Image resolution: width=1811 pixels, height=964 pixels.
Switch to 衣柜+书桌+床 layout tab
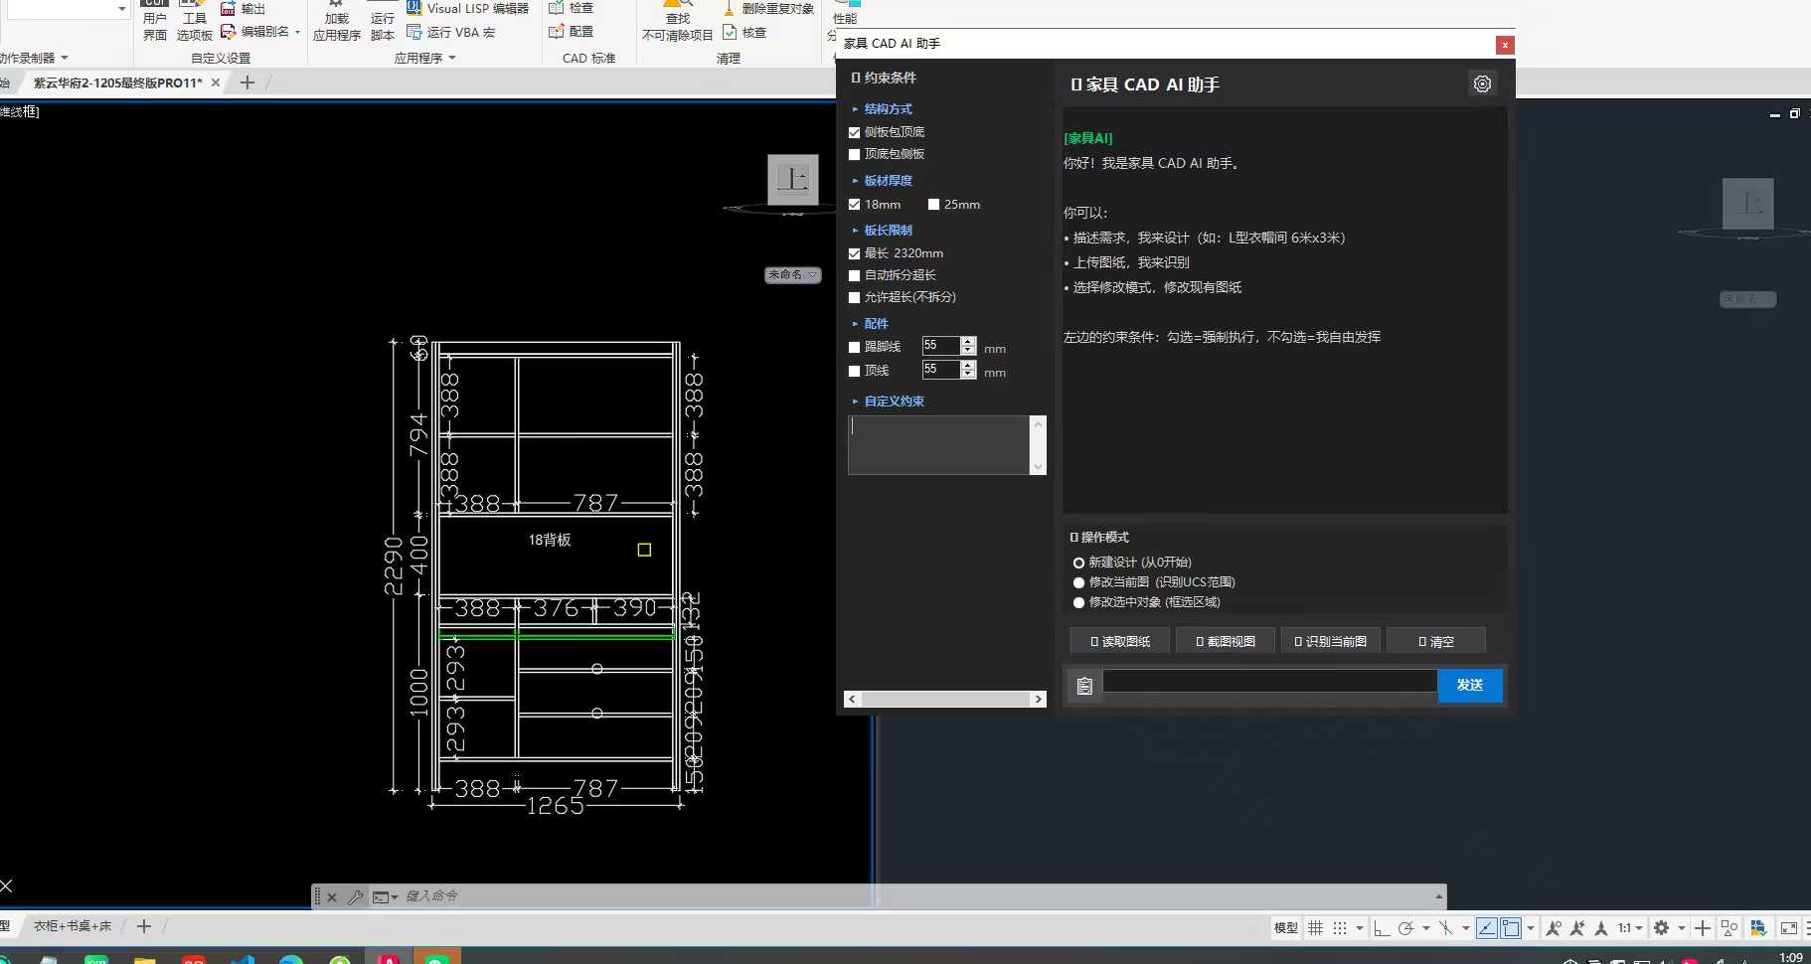[x=73, y=926]
